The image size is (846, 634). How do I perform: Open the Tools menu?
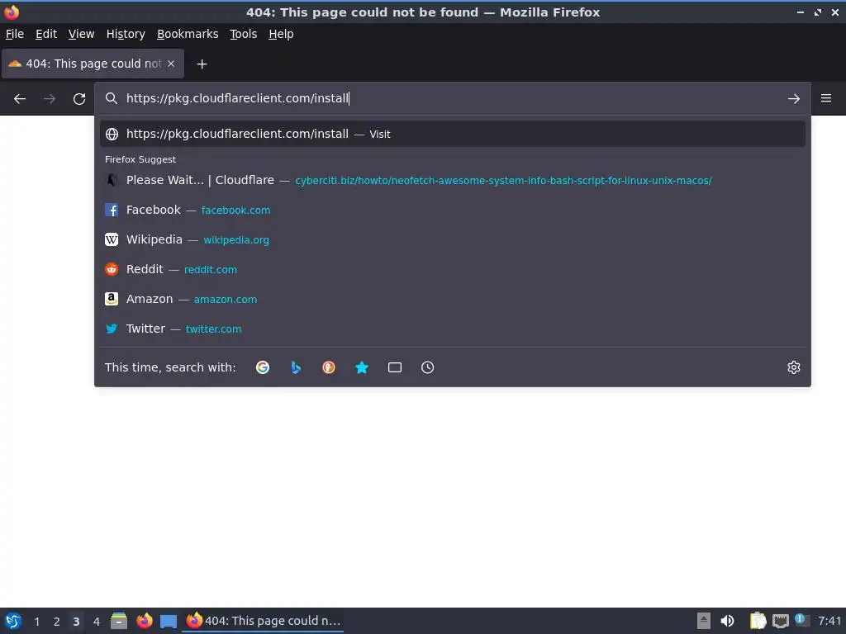244,34
